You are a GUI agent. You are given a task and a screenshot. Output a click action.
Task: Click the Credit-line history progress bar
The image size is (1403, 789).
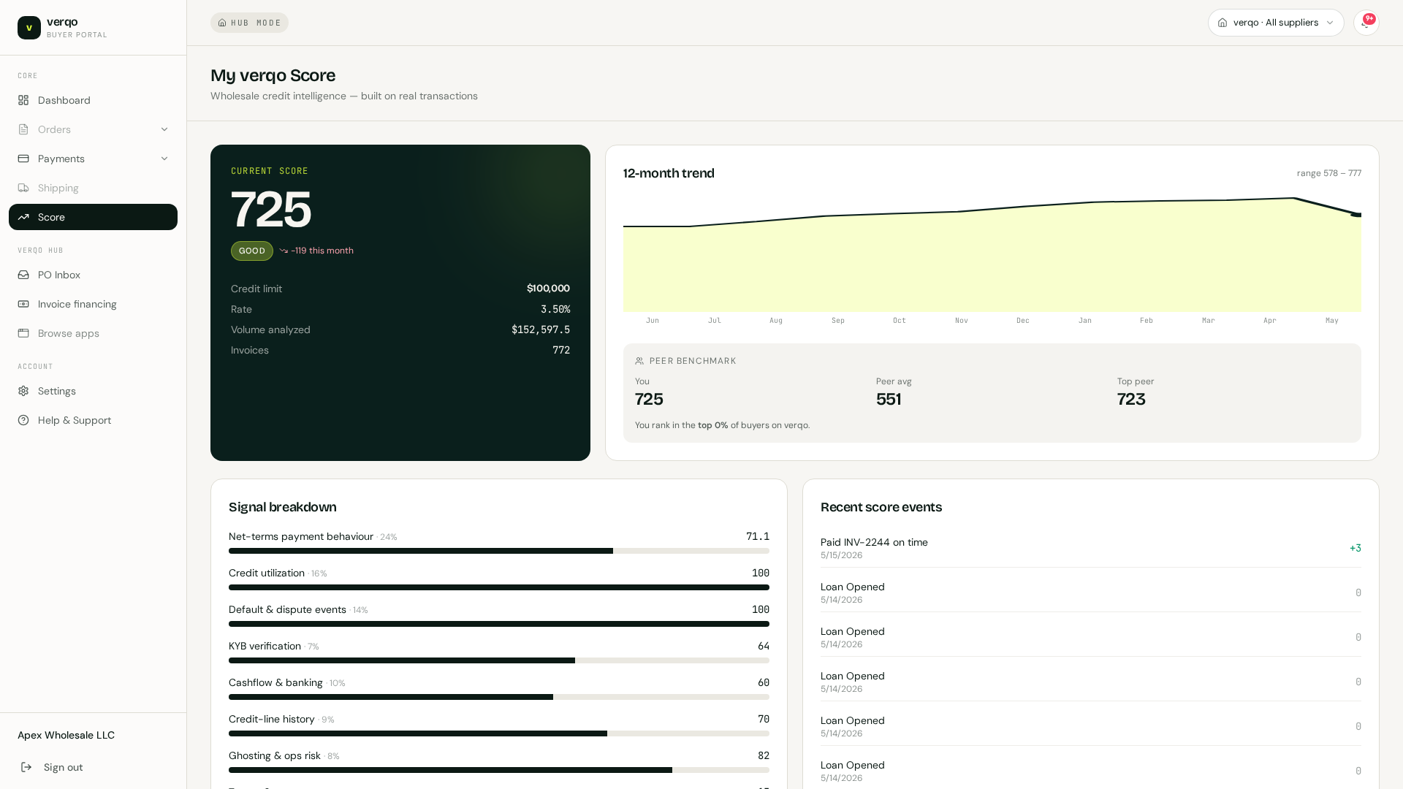[x=499, y=733]
